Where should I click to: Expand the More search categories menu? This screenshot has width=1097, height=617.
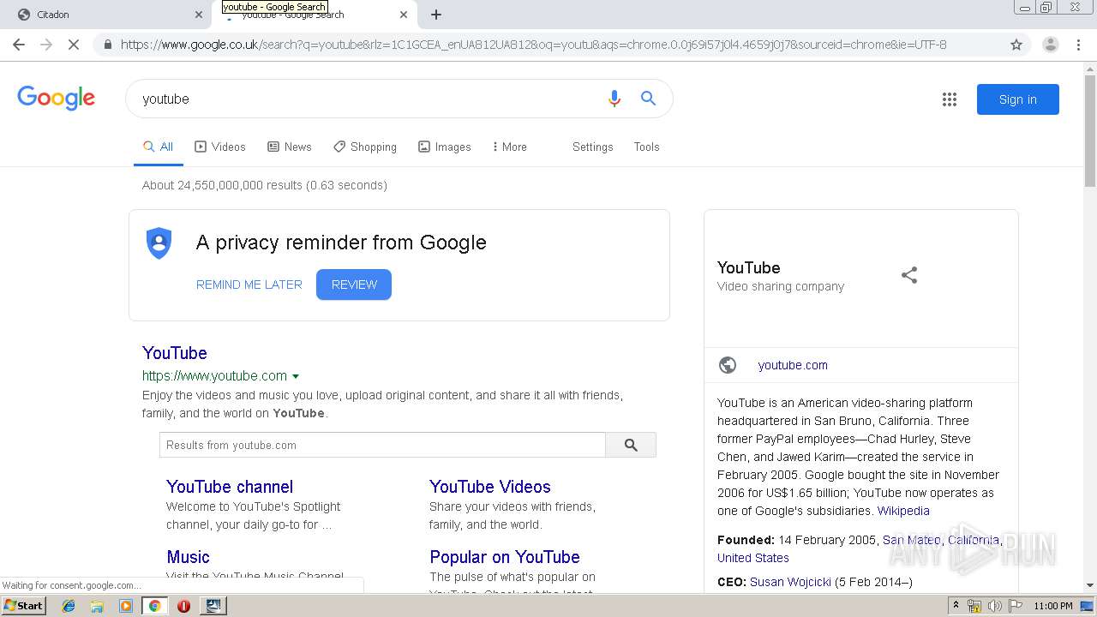tap(509, 147)
